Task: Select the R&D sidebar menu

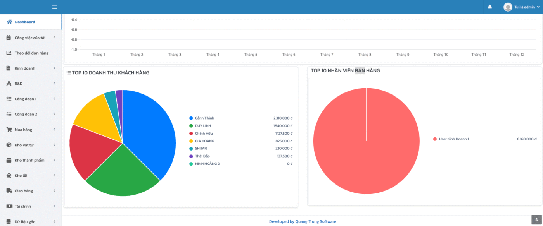Action: (19, 84)
